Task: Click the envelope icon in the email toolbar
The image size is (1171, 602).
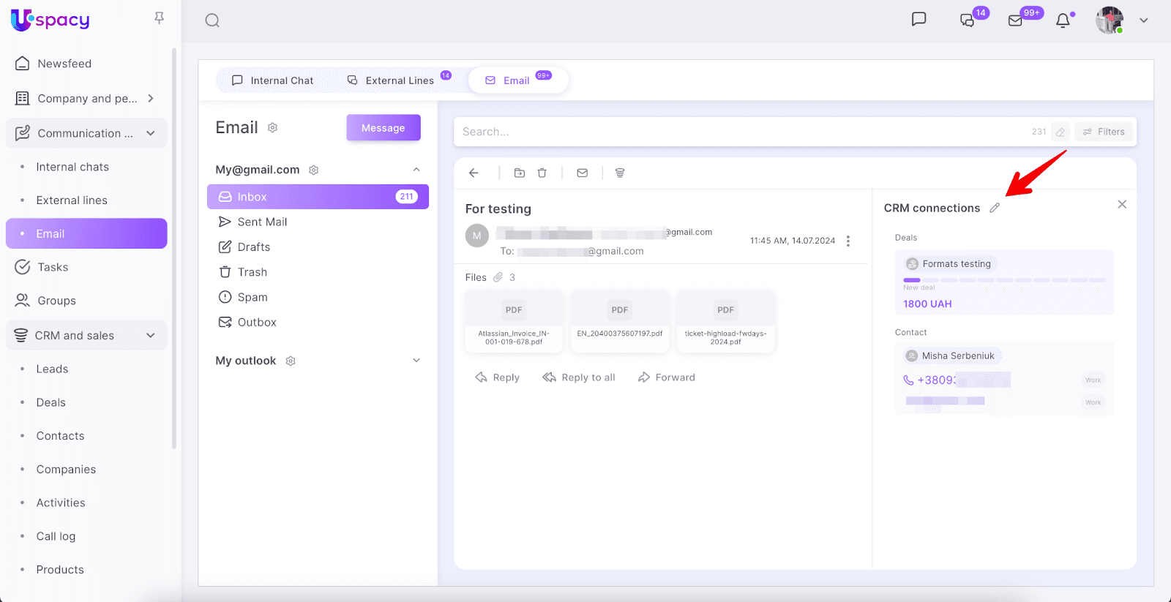Action: [582, 173]
